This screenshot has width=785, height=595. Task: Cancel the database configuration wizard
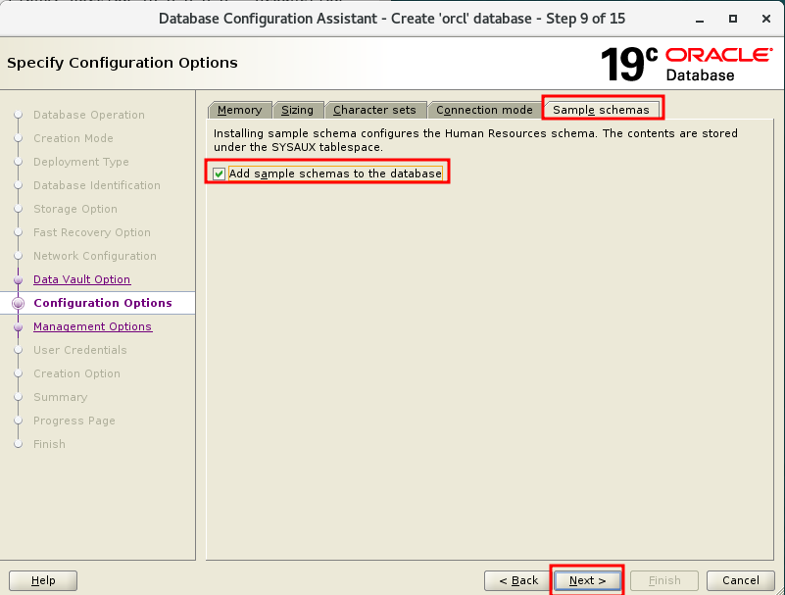click(741, 580)
